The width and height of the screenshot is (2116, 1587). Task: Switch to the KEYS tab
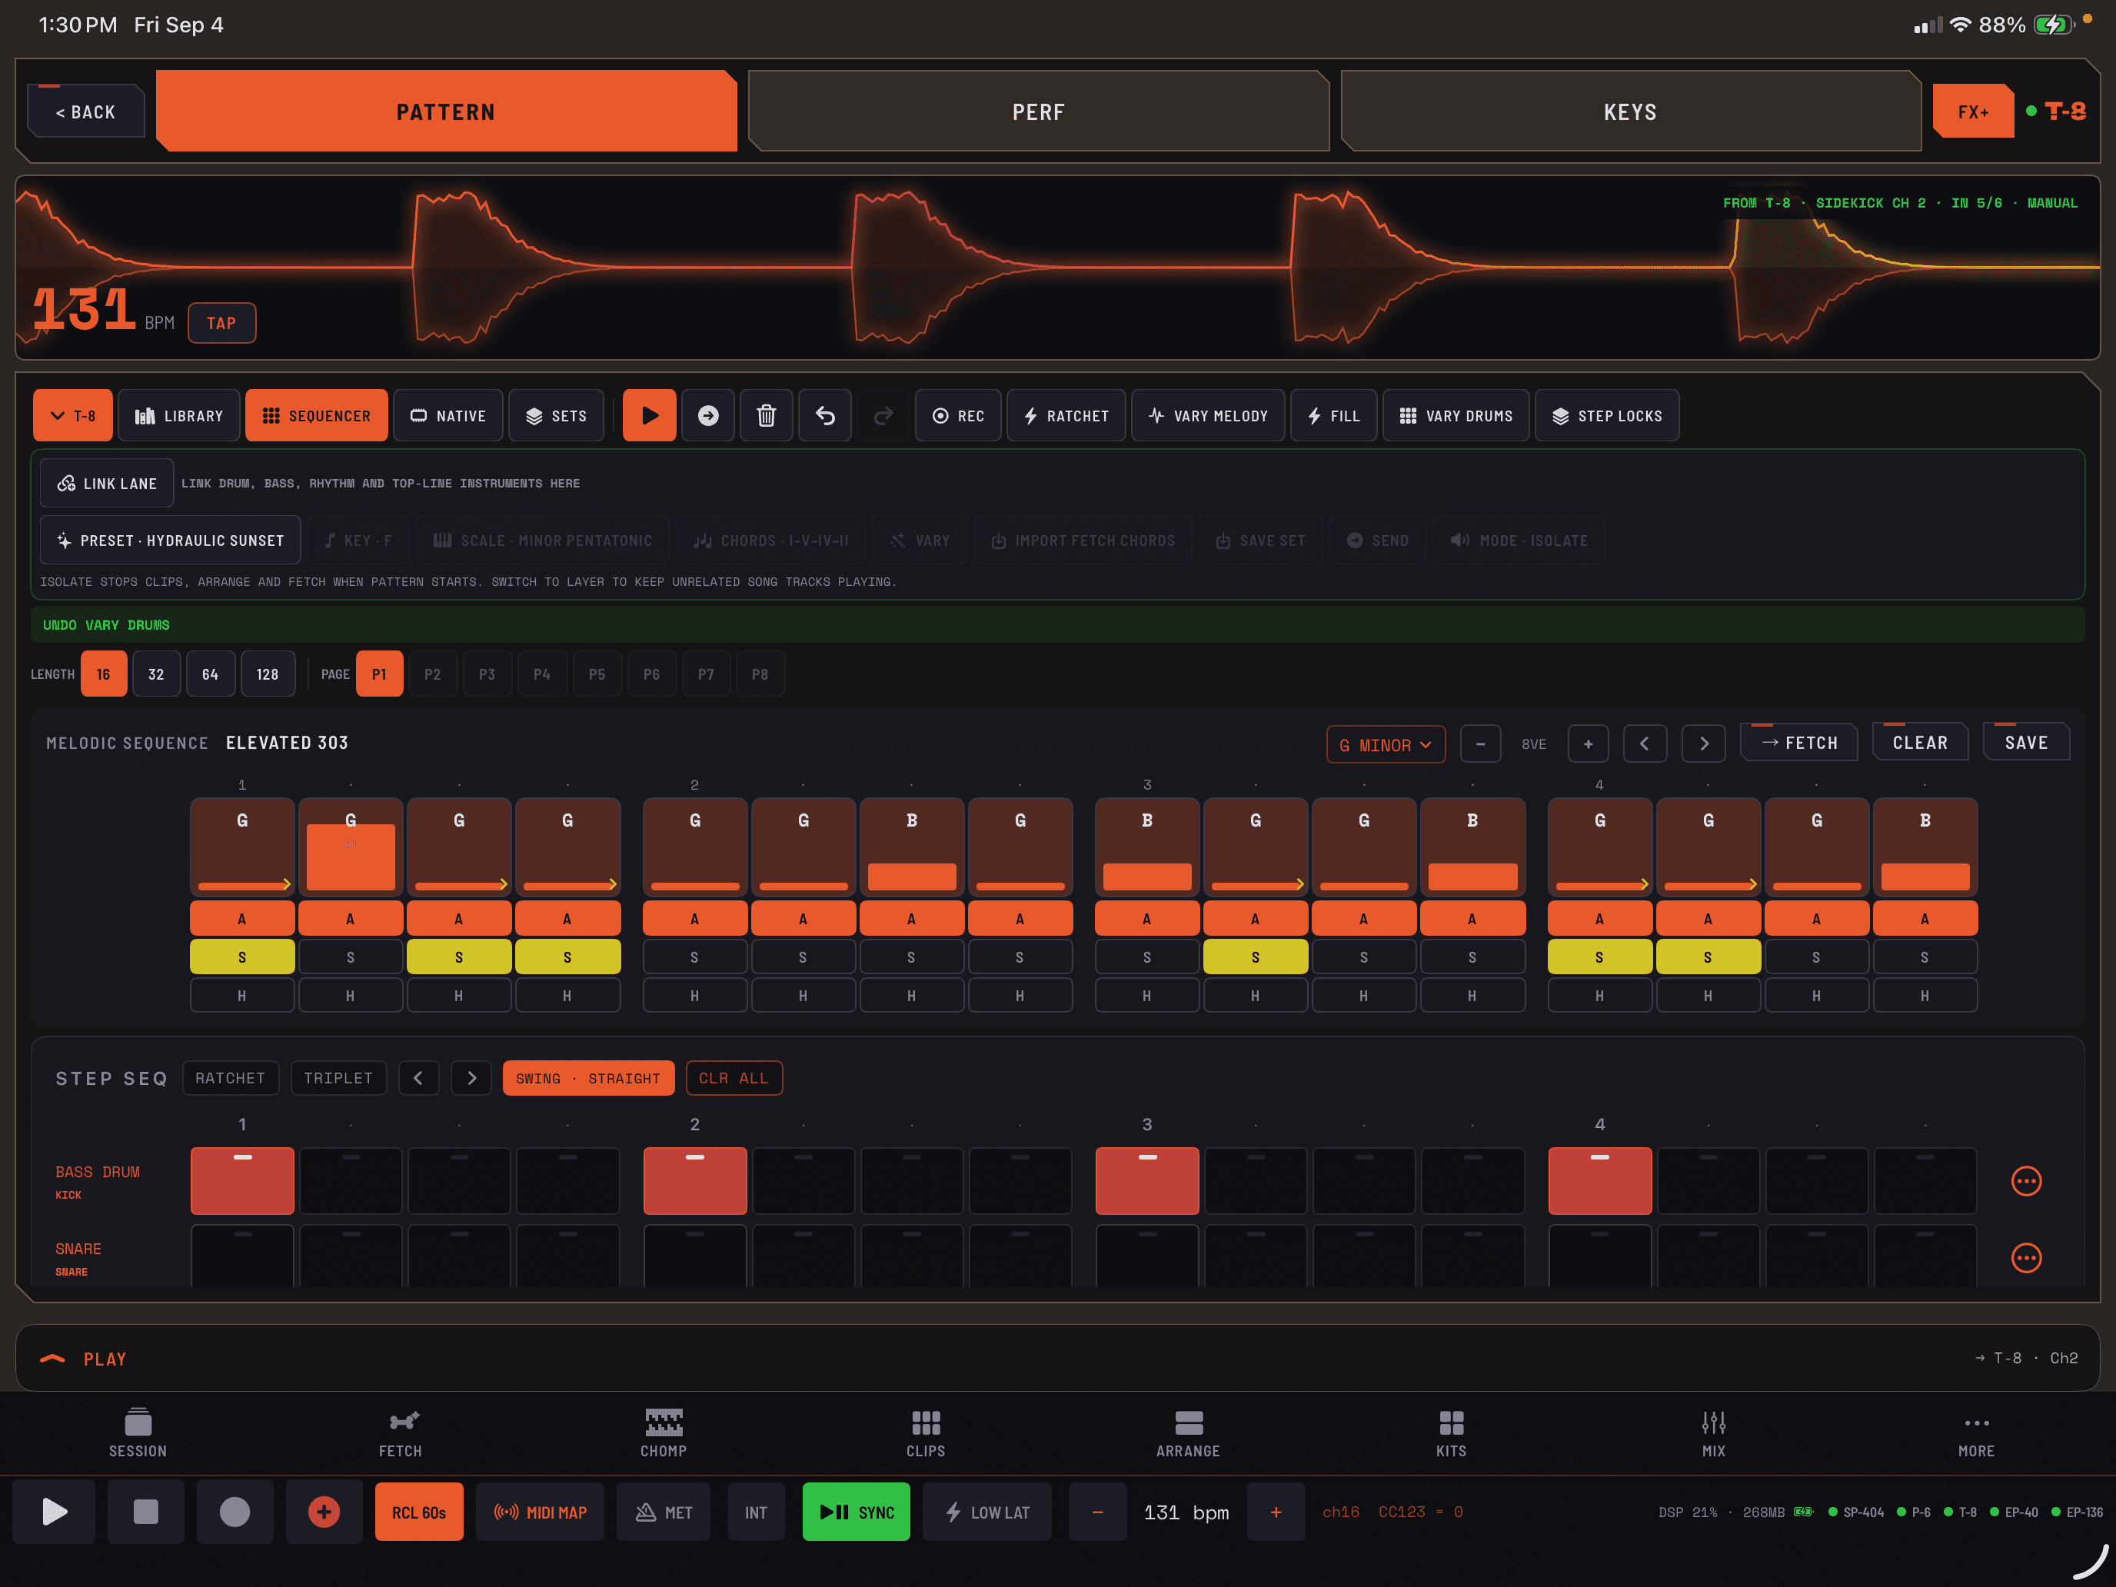[x=1630, y=111]
